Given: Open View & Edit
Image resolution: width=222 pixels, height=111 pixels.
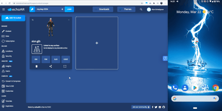Looking at the screenshot, I should [x=8, y=86].
